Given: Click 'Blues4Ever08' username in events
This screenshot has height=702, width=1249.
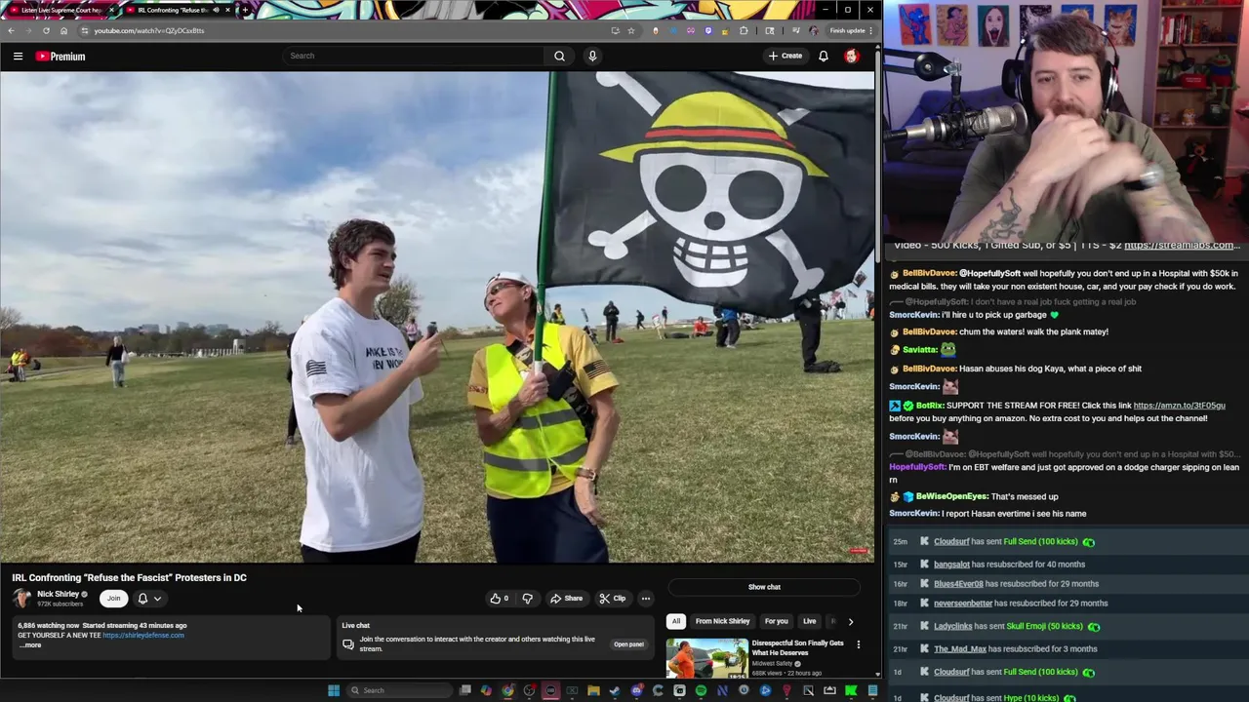Looking at the screenshot, I should 958,583.
